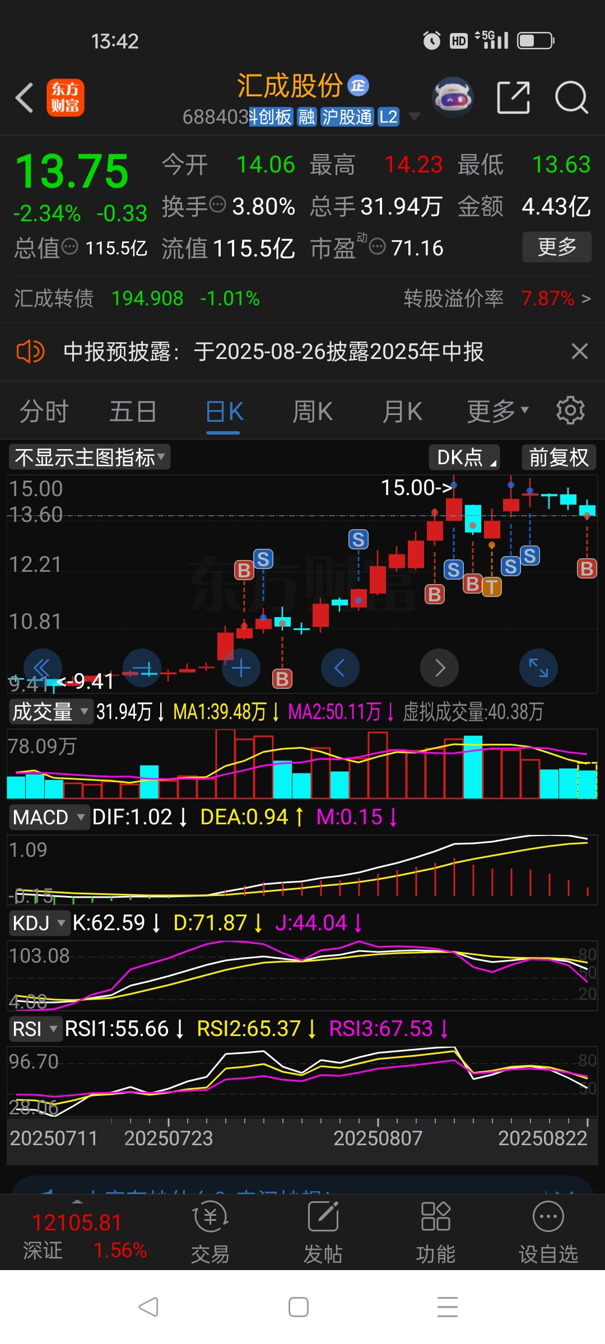The width and height of the screenshot is (605, 1344).
Task: Tap Android home navigation button
Action: click(299, 1307)
